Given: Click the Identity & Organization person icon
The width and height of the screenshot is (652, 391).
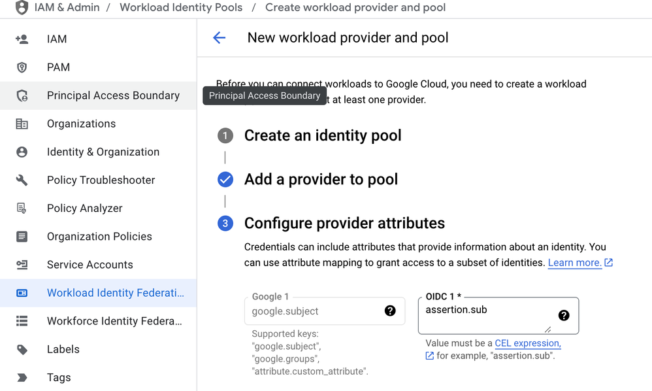Looking at the screenshot, I should coord(22,152).
